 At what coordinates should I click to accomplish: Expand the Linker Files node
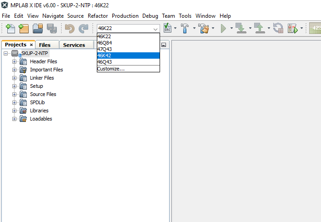tap(14, 78)
